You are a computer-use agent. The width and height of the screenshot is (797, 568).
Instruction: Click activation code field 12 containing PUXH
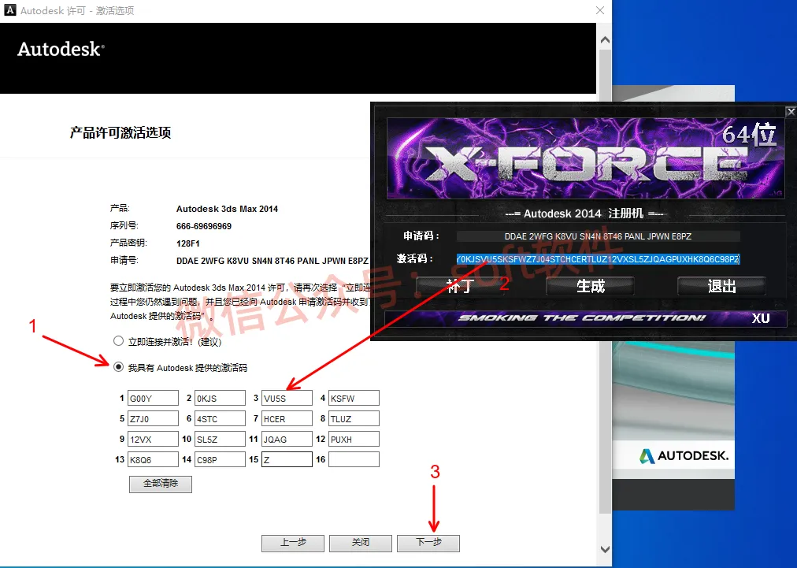[x=354, y=439]
